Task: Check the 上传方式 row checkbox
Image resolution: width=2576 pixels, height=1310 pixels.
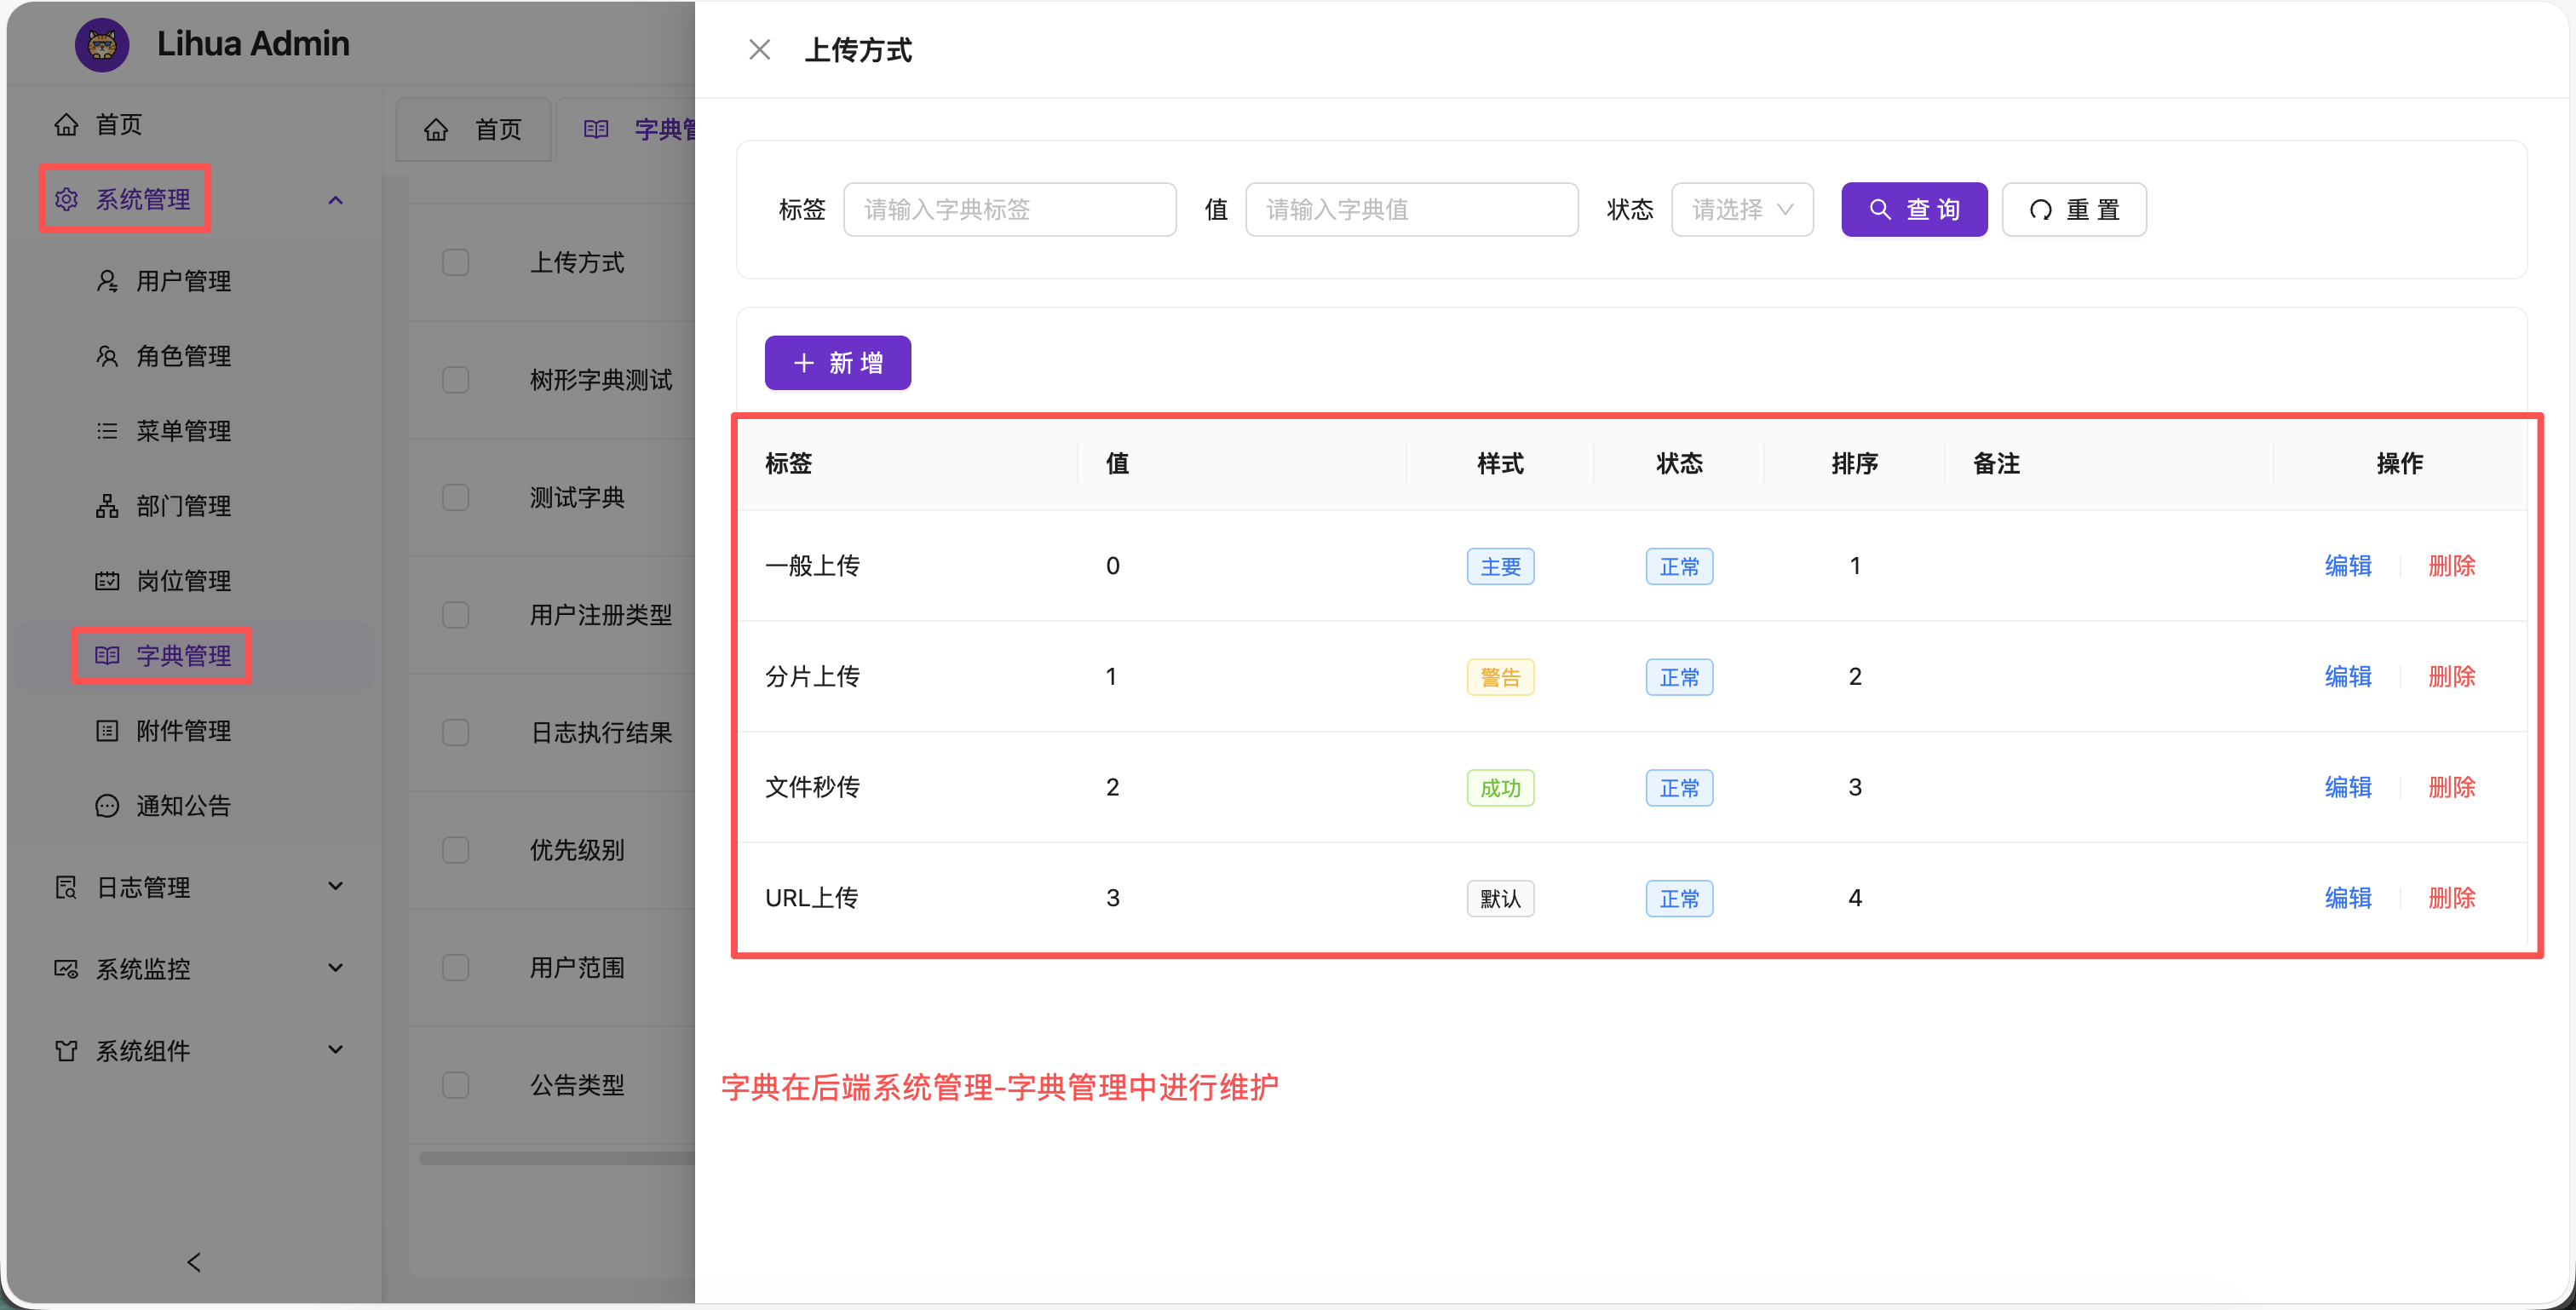Action: [456, 263]
